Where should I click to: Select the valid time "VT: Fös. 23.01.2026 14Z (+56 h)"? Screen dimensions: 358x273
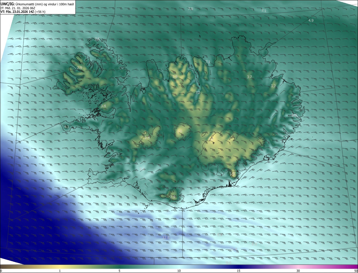(x=23, y=12)
